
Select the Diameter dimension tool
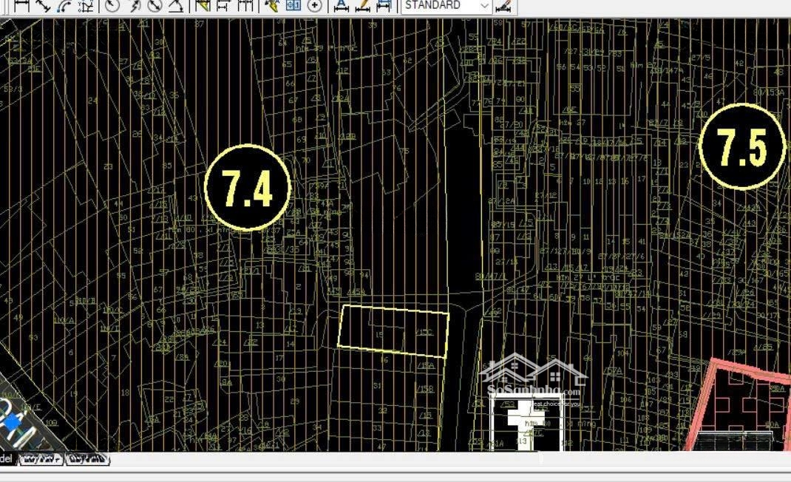155,5
